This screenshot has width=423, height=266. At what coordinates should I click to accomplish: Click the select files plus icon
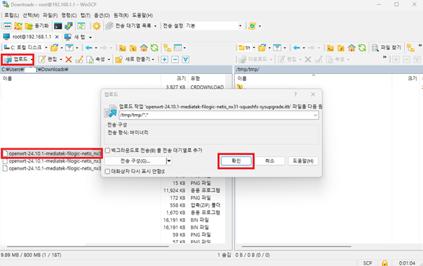[164, 59]
